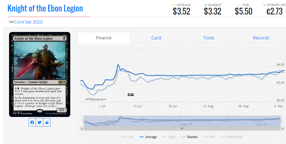
Task: Click the M20 set marker on chart
Action: 131,95
